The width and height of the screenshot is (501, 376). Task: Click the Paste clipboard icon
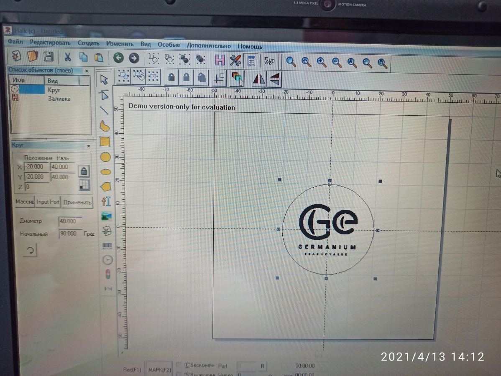point(99,58)
